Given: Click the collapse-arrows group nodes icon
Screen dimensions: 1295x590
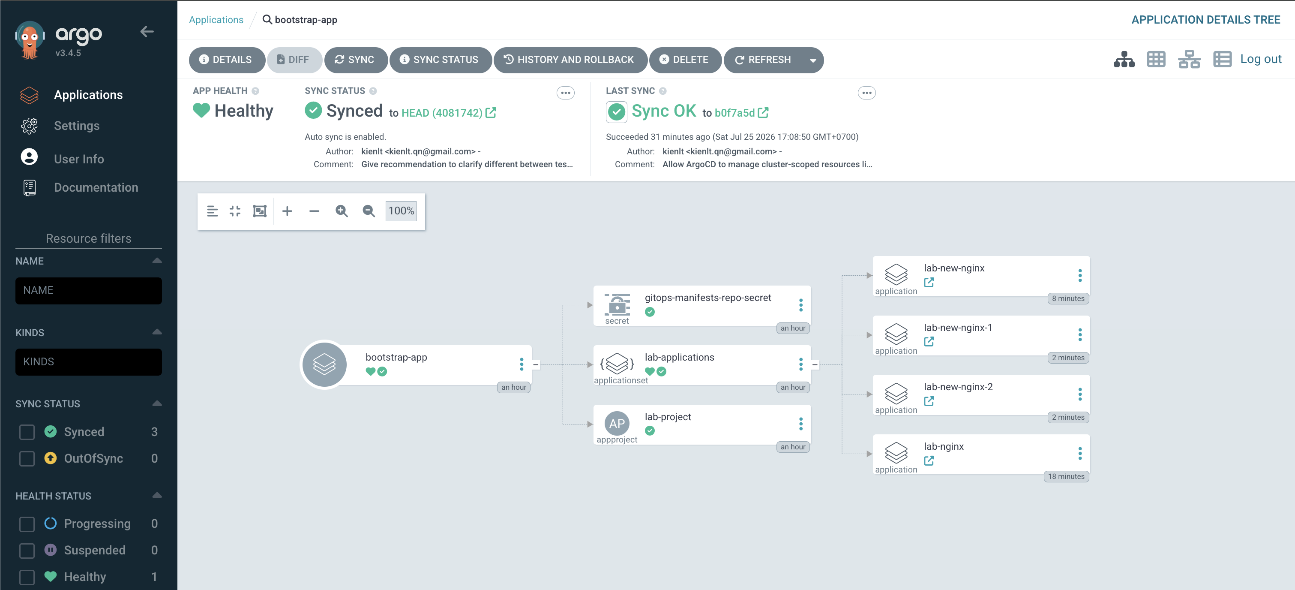Looking at the screenshot, I should click(x=235, y=211).
